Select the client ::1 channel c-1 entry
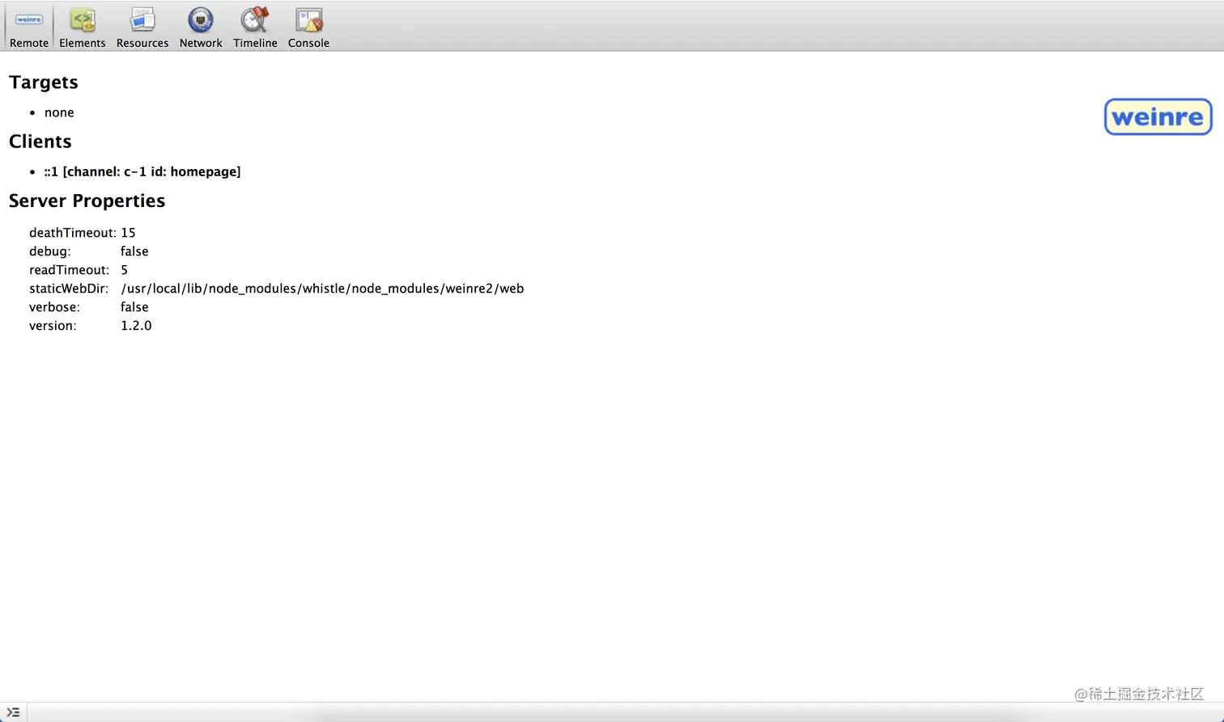The width and height of the screenshot is (1224, 722). tap(142, 171)
